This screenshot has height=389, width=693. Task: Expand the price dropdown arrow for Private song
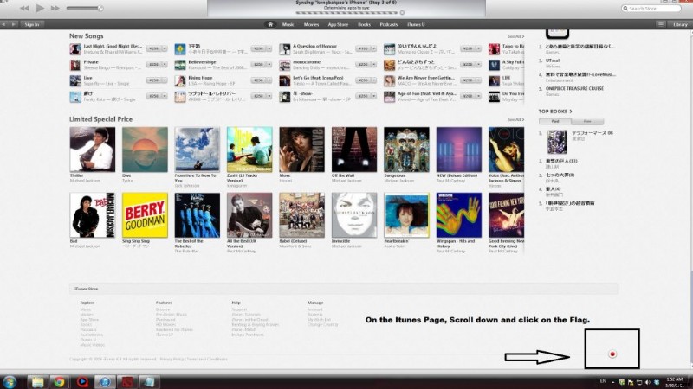(165, 64)
